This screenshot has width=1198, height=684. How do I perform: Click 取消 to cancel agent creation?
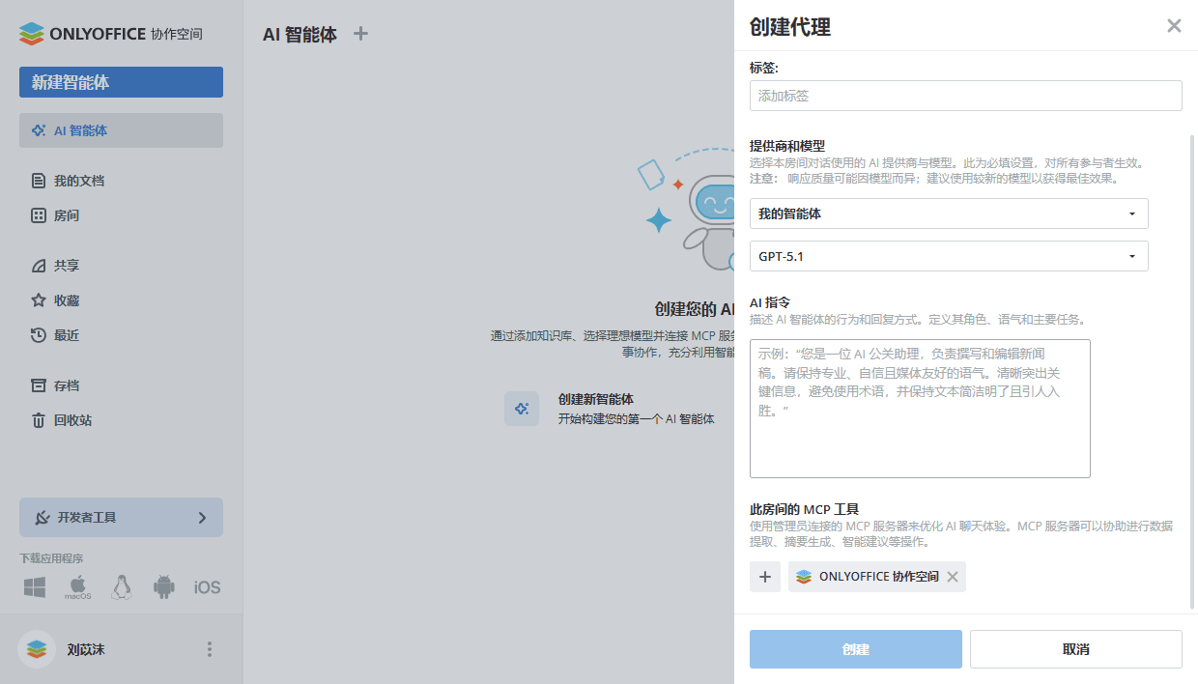click(x=1075, y=648)
